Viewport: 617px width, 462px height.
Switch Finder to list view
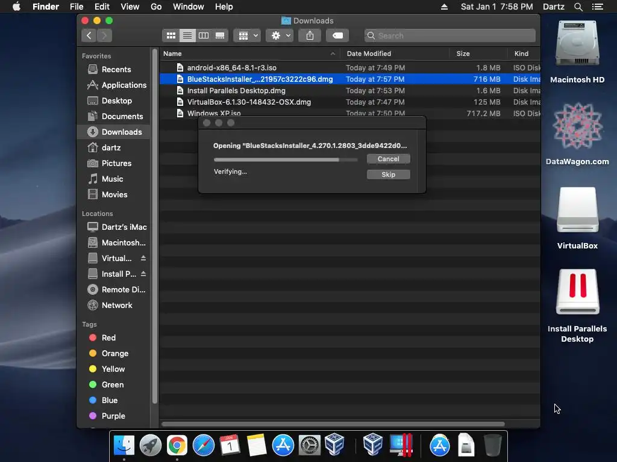(187, 35)
